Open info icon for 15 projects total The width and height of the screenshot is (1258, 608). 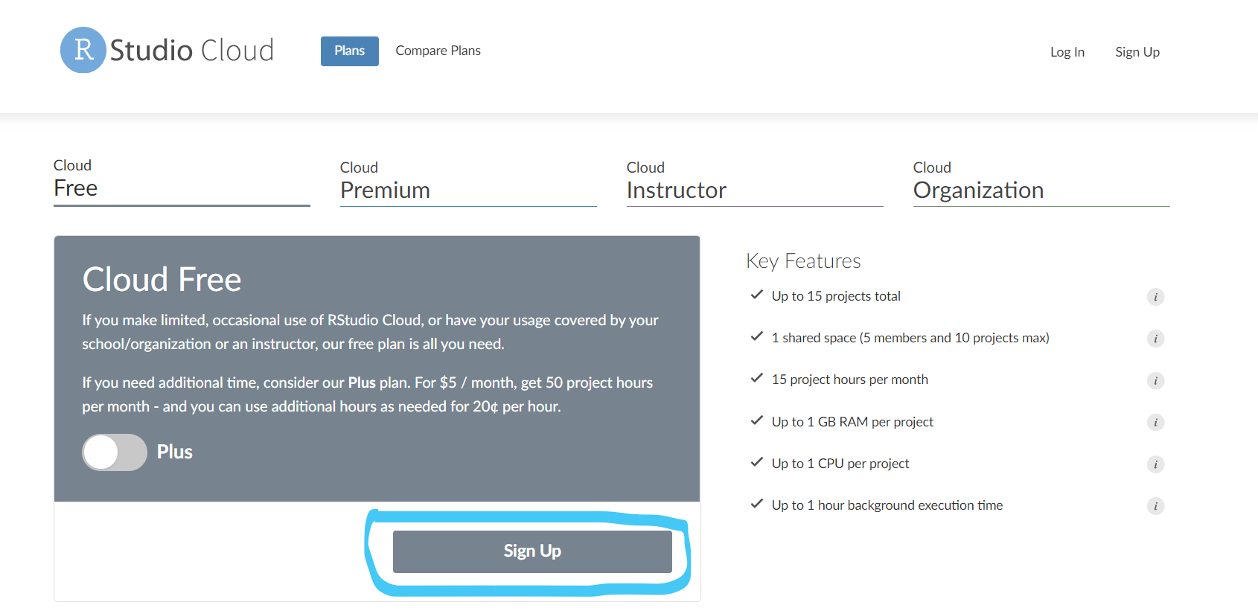(1155, 297)
